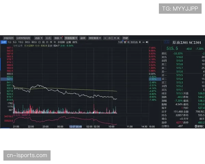The width and height of the screenshot is (205, 164).
Task: Switch to the 周 weekly period tab
Action: pyautogui.click(x=43, y=42)
